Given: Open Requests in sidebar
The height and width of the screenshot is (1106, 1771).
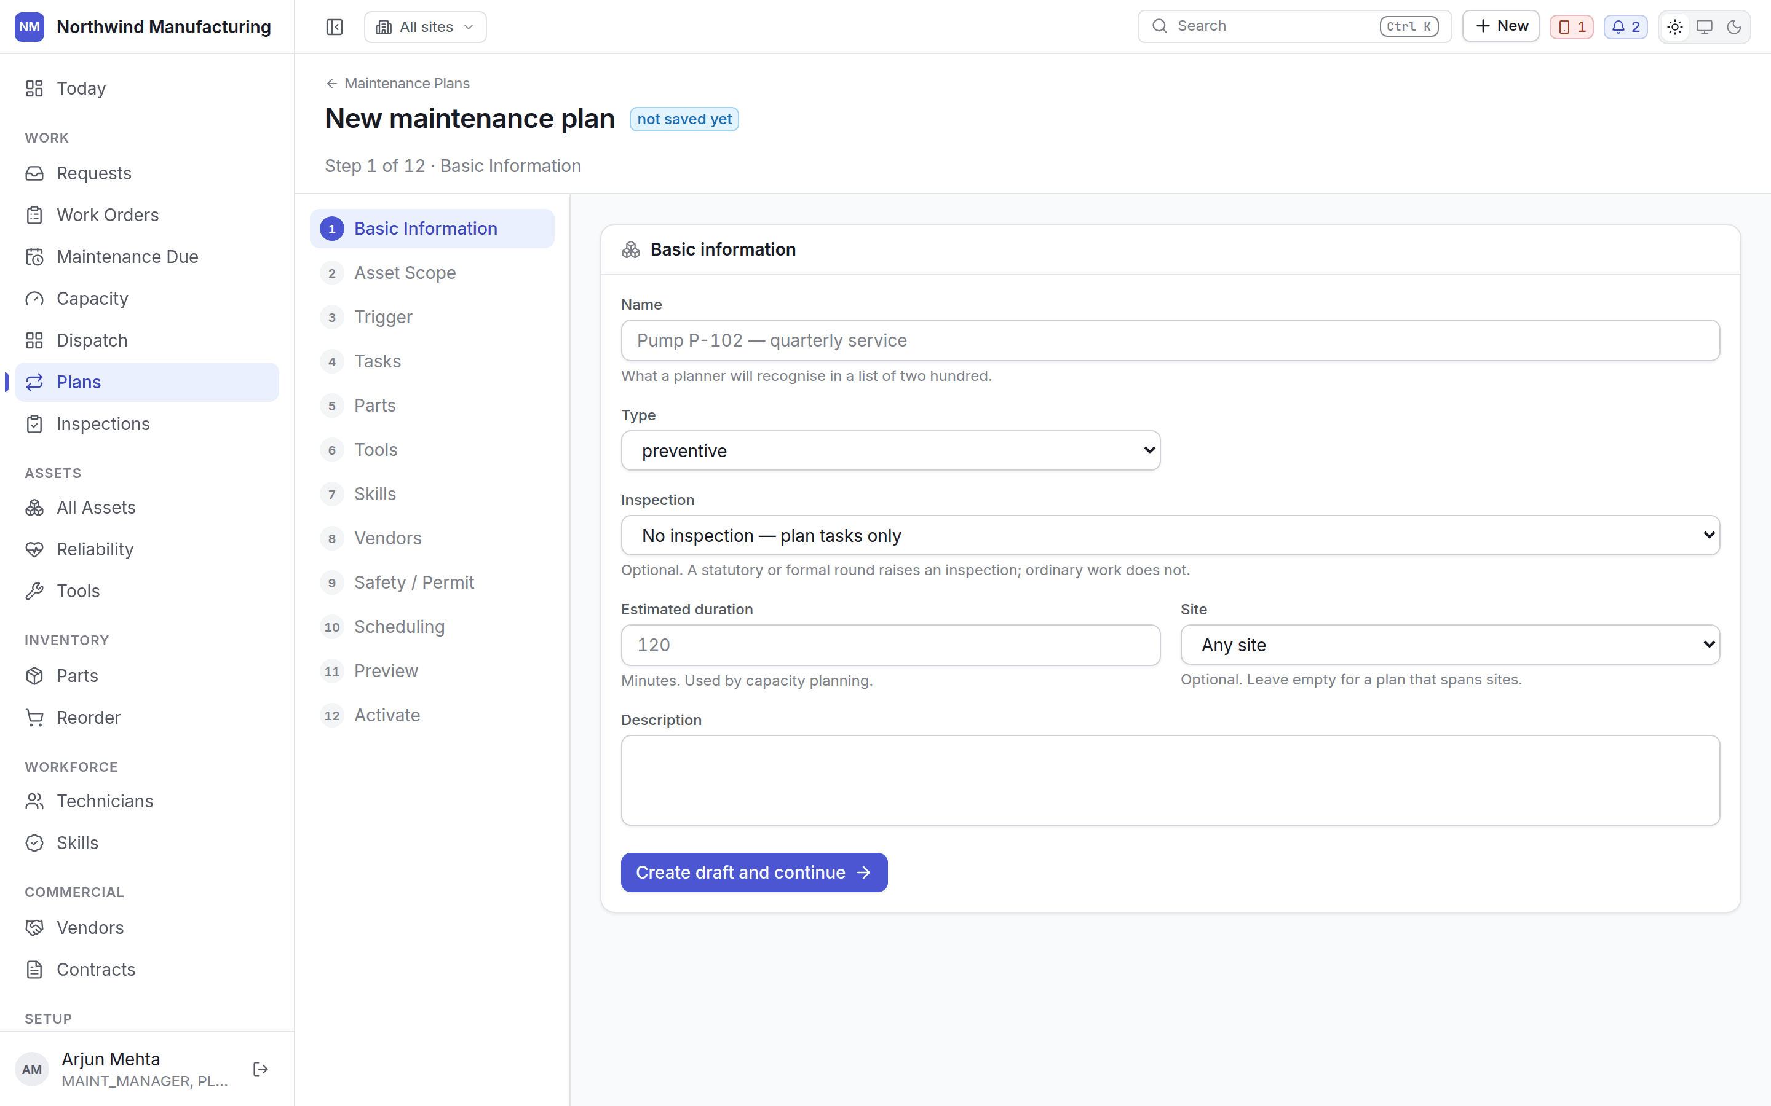Looking at the screenshot, I should (x=146, y=173).
